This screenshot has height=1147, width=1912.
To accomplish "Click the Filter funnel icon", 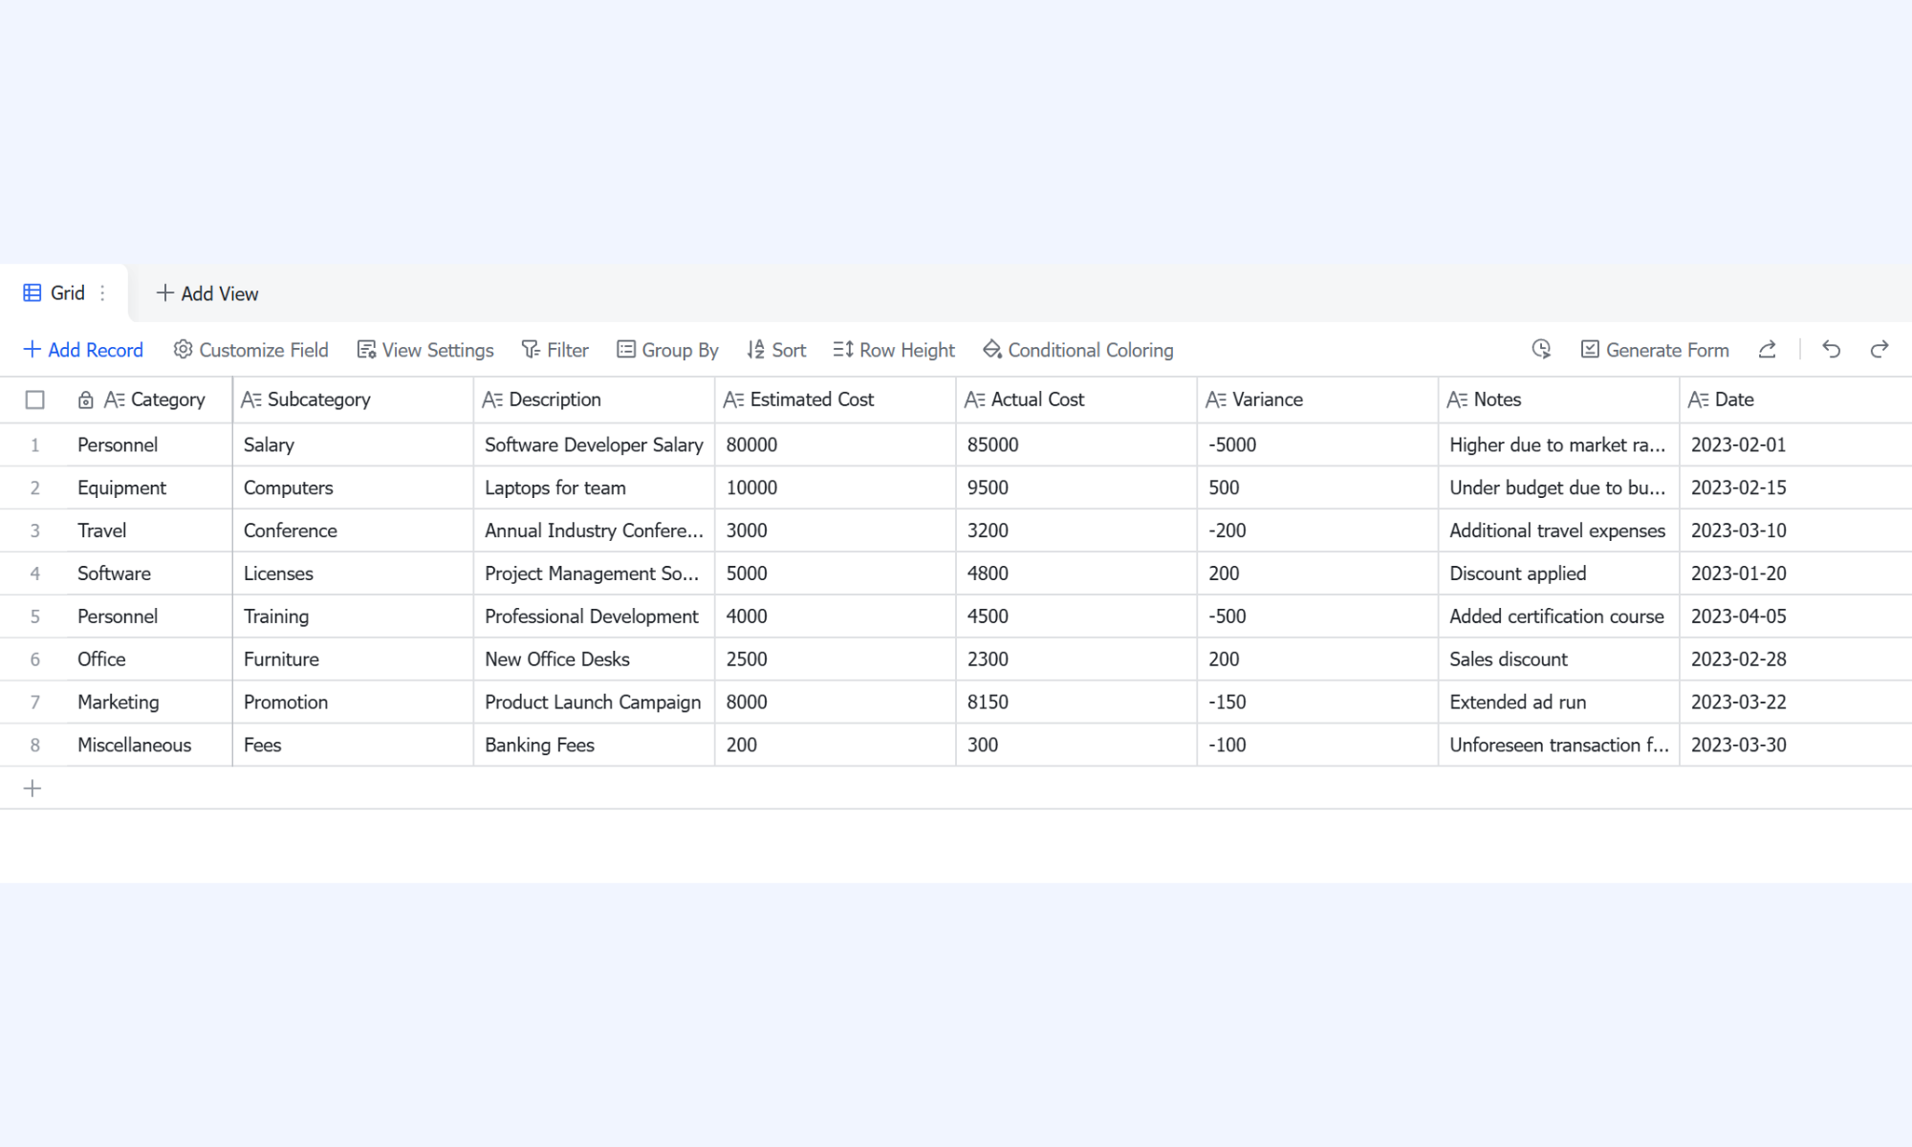I will click(x=531, y=350).
